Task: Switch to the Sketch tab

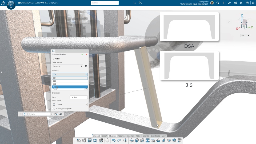Action: [105, 136]
